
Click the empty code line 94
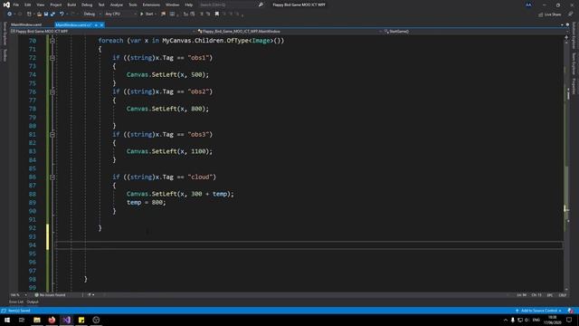click(x=309, y=245)
